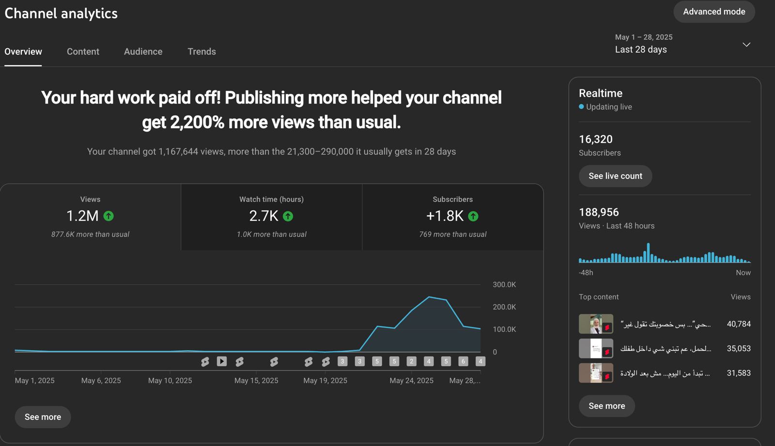Screen dimensions: 775x446
Task: Open top content thumbnail with 40,784 views
Action: 596,324
